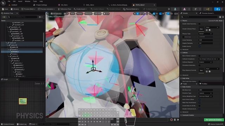Click the Re-generate Bodies button
225x126 pixels.
click(214, 120)
